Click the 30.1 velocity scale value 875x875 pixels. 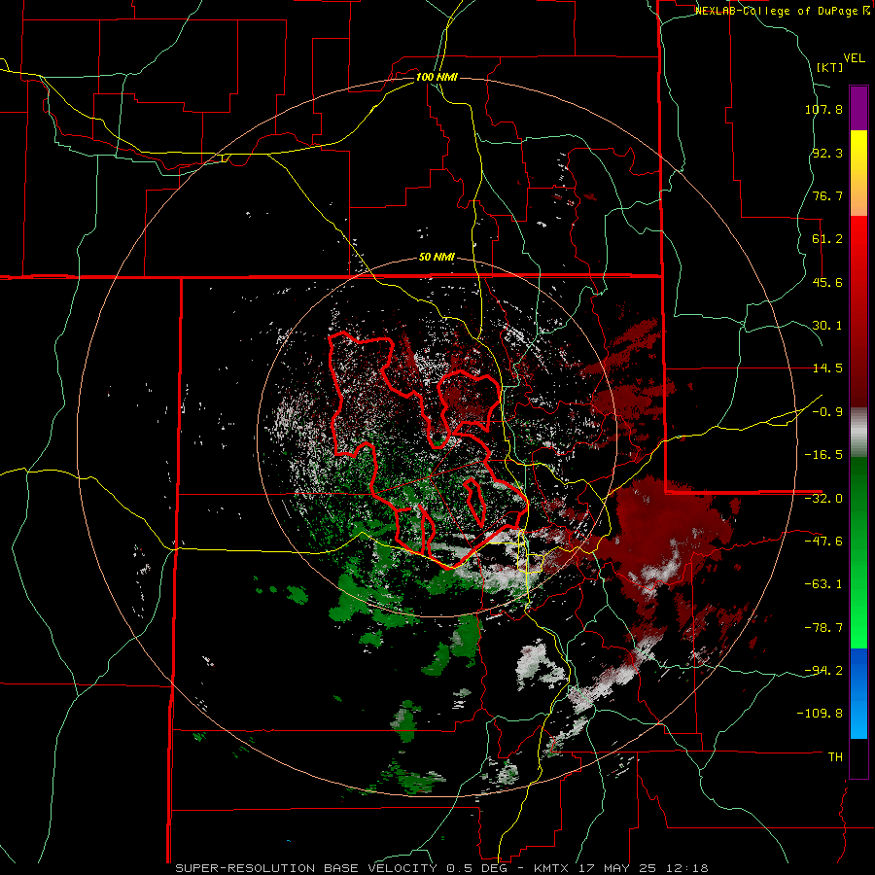pos(827,326)
